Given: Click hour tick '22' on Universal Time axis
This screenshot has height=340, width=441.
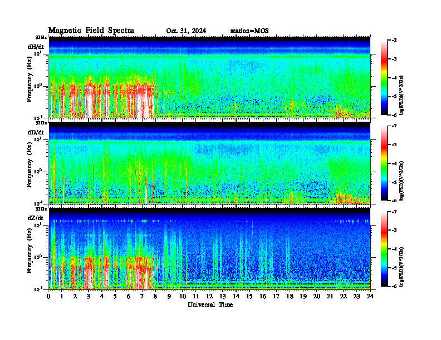Looking at the screenshot, I should (344, 296).
